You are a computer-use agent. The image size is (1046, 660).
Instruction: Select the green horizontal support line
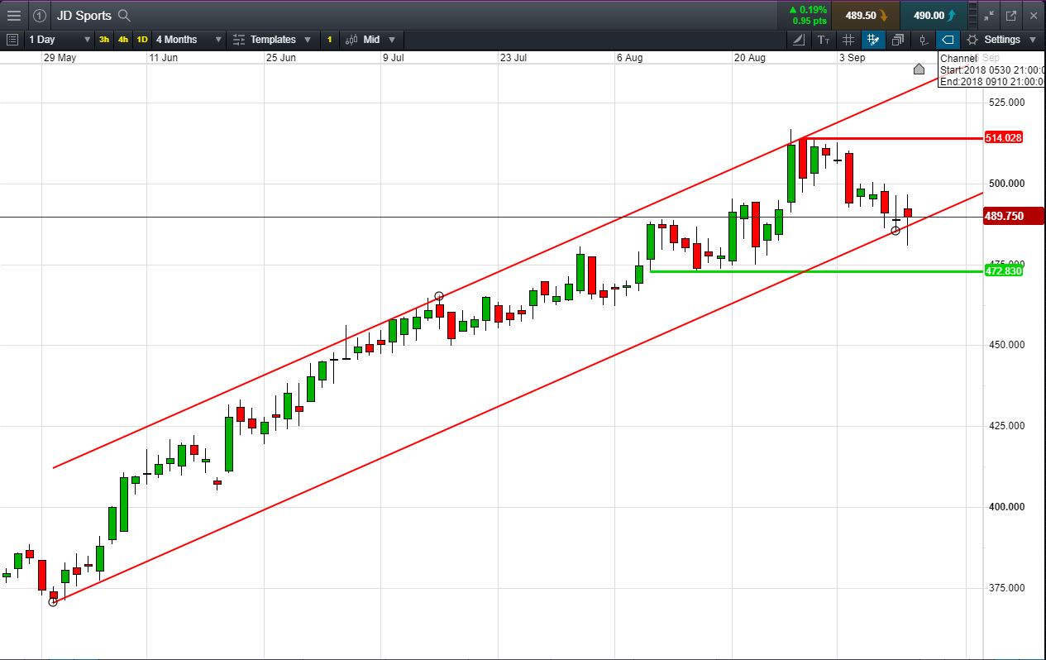pyautogui.click(x=816, y=271)
